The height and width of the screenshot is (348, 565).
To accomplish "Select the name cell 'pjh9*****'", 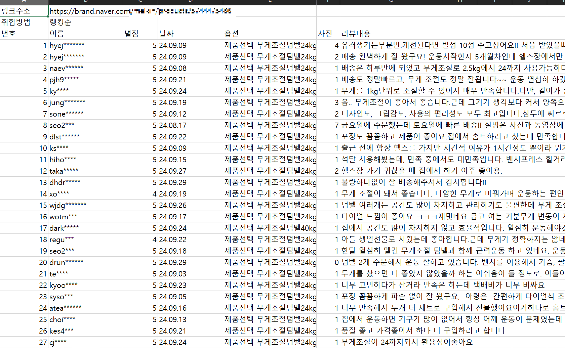I will 86,80.
